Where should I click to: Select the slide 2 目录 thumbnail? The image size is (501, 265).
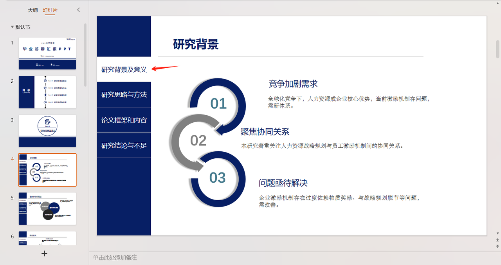click(x=47, y=92)
